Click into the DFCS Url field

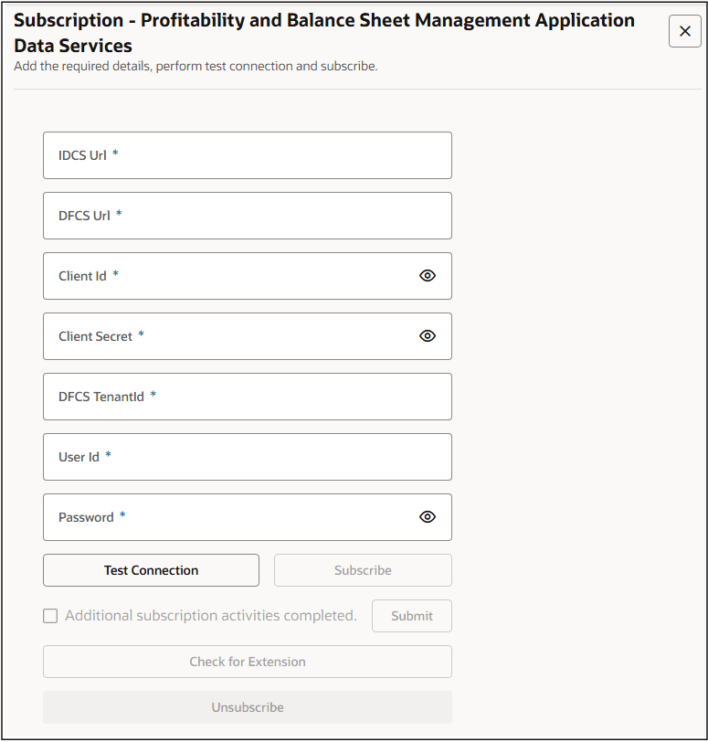pyautogui.click(x=247, y=216)
